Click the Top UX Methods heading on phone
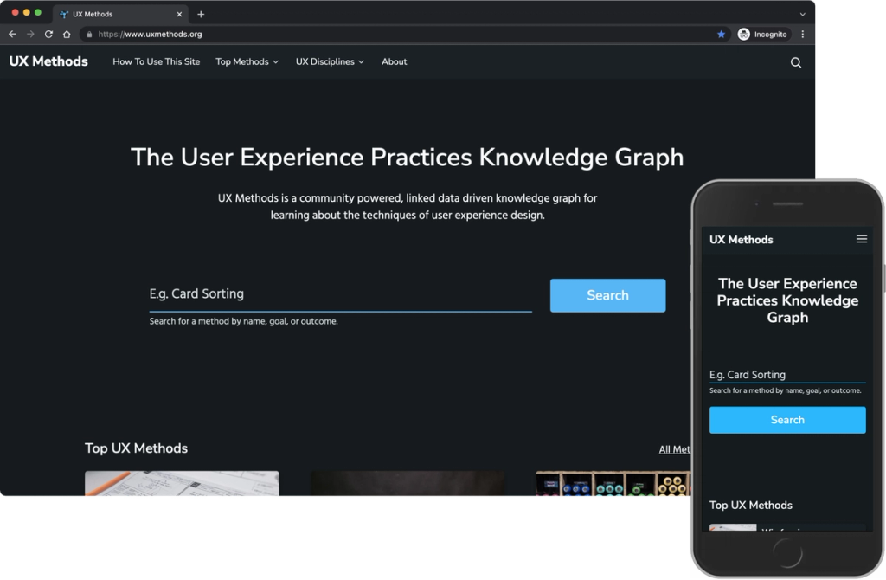The height and width of the screenshot is (580, 886). pos(750,505)
